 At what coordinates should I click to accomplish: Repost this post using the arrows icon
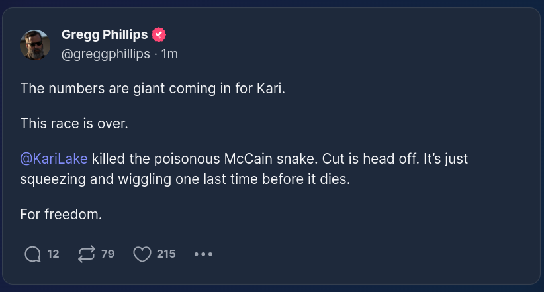(86, 254)
